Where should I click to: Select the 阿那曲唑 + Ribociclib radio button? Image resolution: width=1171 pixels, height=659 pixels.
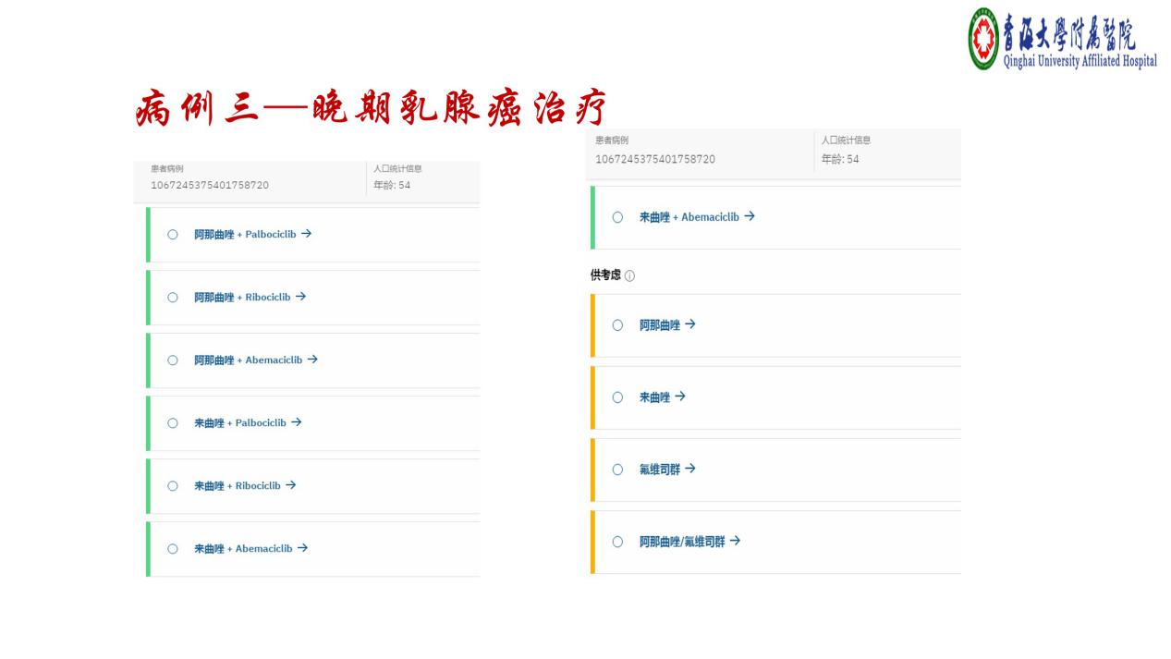click(172, 298)
